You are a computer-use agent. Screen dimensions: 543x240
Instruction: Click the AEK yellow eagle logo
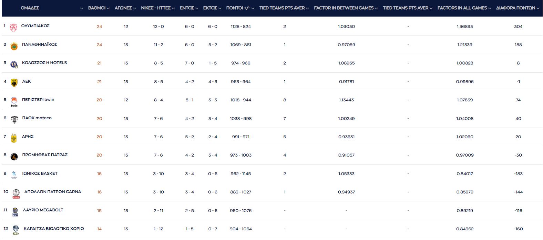click(14, 83)
